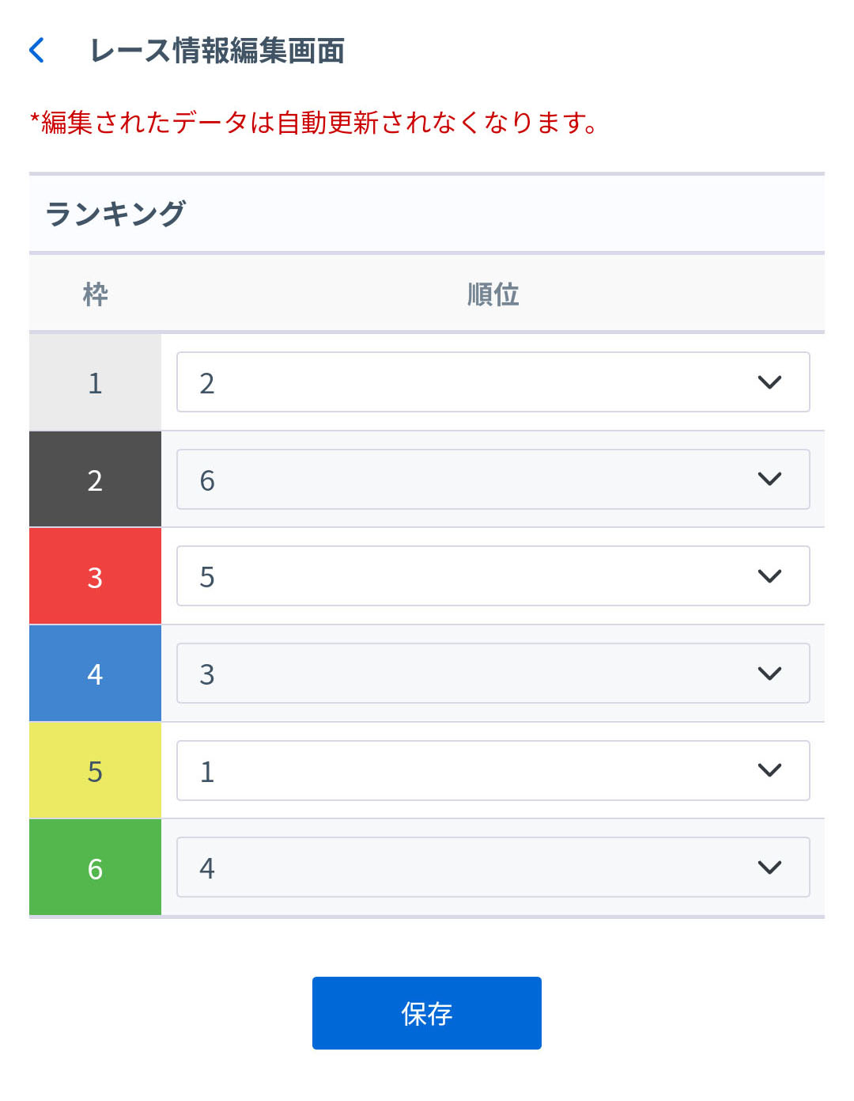Screen dimensions: 854x1101
Task: Click the black lane 2 cell
Action: [x=95, y=480]
